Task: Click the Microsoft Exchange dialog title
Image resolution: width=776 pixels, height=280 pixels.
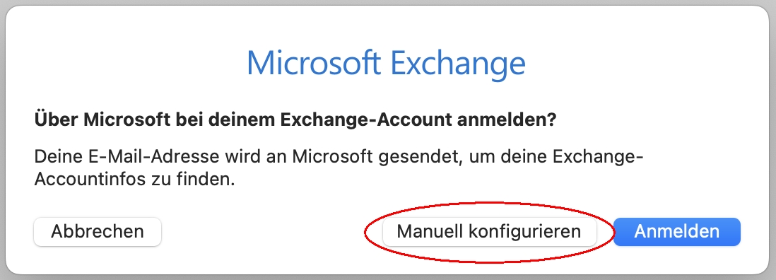Action: click(386, 64)
